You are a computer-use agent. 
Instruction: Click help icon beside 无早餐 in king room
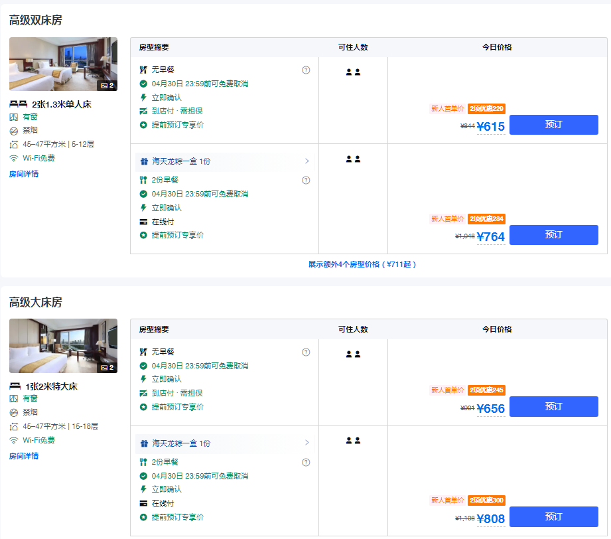pos(306,352)
